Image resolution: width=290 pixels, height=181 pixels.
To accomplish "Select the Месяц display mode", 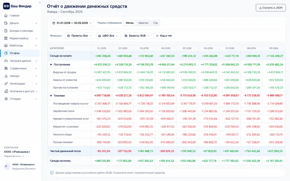I will click(x=130, y=23).
